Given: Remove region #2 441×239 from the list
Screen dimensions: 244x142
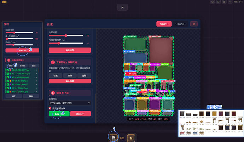Looking at the screenshot, I should tap(36, 74).
